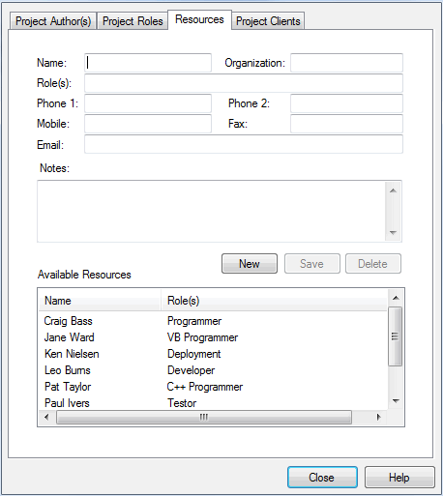The height and width of the screenshot is (496, 443).
Task: Click resources list scroll-up arrow
Action: point(396,298)
